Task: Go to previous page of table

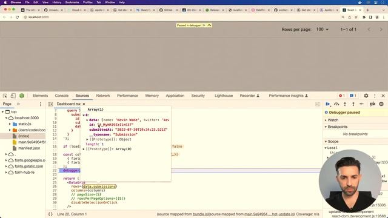Action: click(x=369, y=30)
